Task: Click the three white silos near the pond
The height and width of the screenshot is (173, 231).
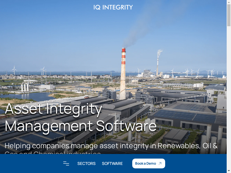Action: [x=25, y=87]
